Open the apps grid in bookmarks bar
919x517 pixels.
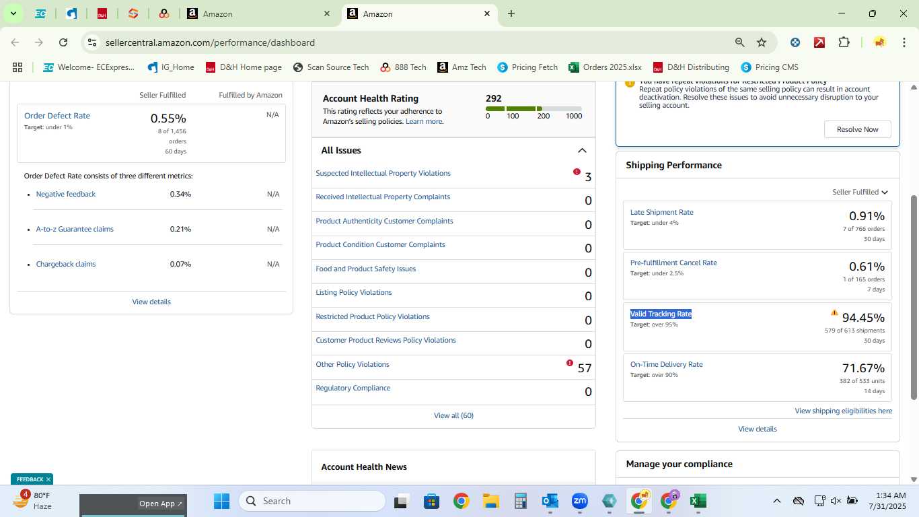[x=17, y=67]
